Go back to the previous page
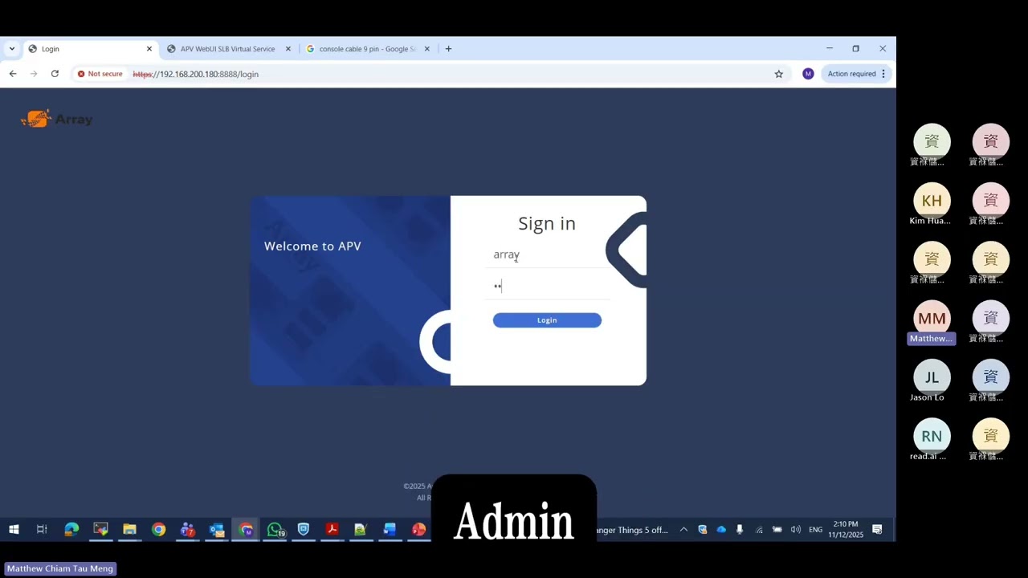 (13, 74)
